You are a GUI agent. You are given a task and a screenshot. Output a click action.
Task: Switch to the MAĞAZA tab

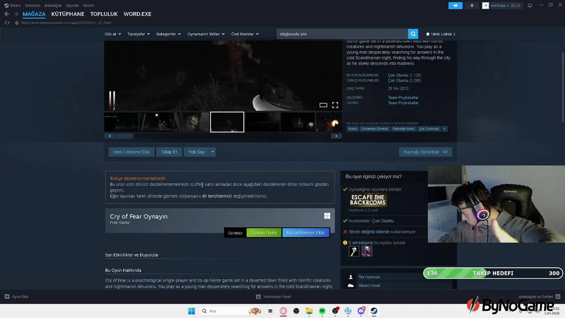(x=34, y=14)
